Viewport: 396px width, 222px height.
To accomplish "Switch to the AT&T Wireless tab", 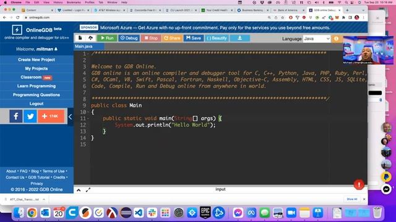I will tap(109, 10).
